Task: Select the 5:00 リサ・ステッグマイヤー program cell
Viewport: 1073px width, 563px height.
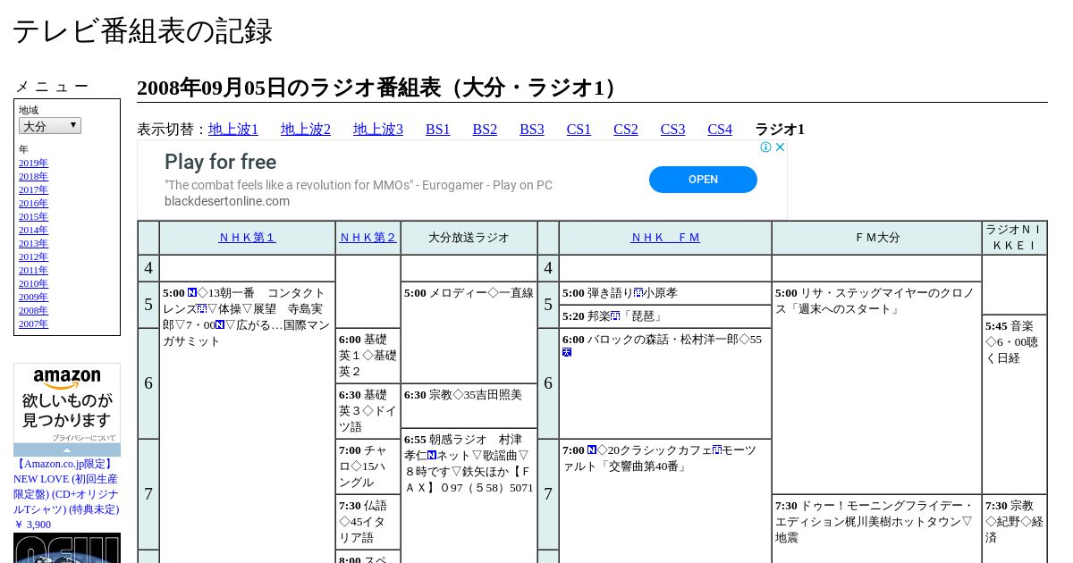Action: pos(876,388)
